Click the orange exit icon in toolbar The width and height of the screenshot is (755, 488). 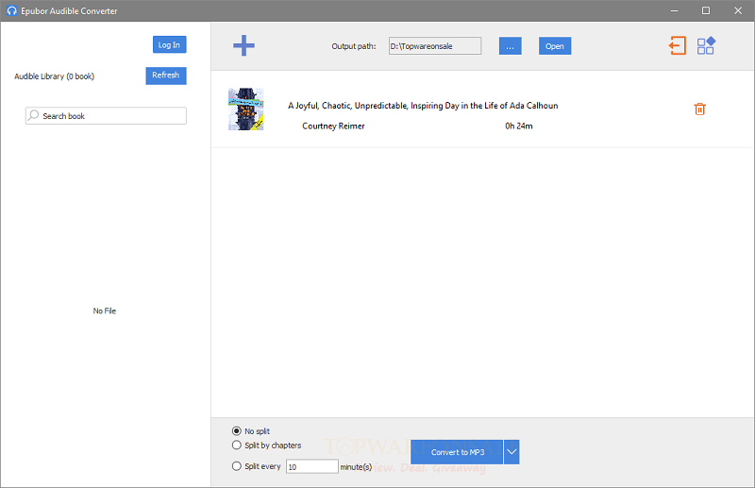[678, 45]
